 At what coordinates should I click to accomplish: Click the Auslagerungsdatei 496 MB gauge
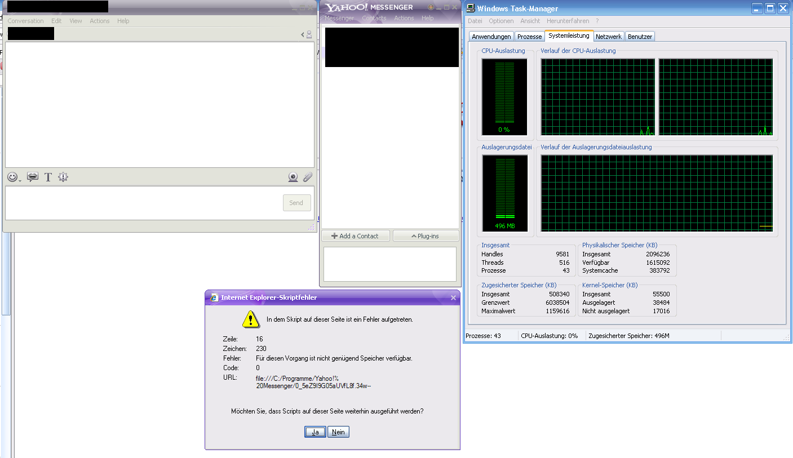[x=504, y=193]
